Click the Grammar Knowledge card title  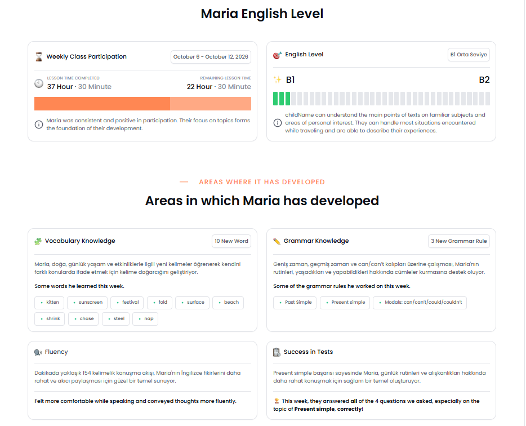316,241
